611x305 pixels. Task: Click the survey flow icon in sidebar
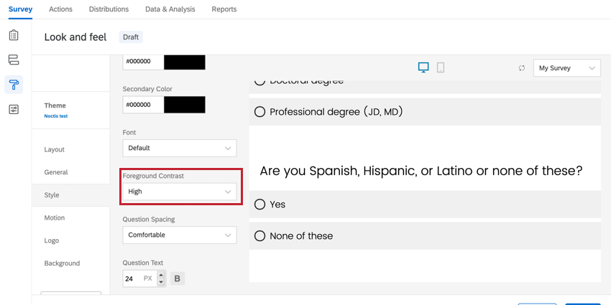coord(14,60)
